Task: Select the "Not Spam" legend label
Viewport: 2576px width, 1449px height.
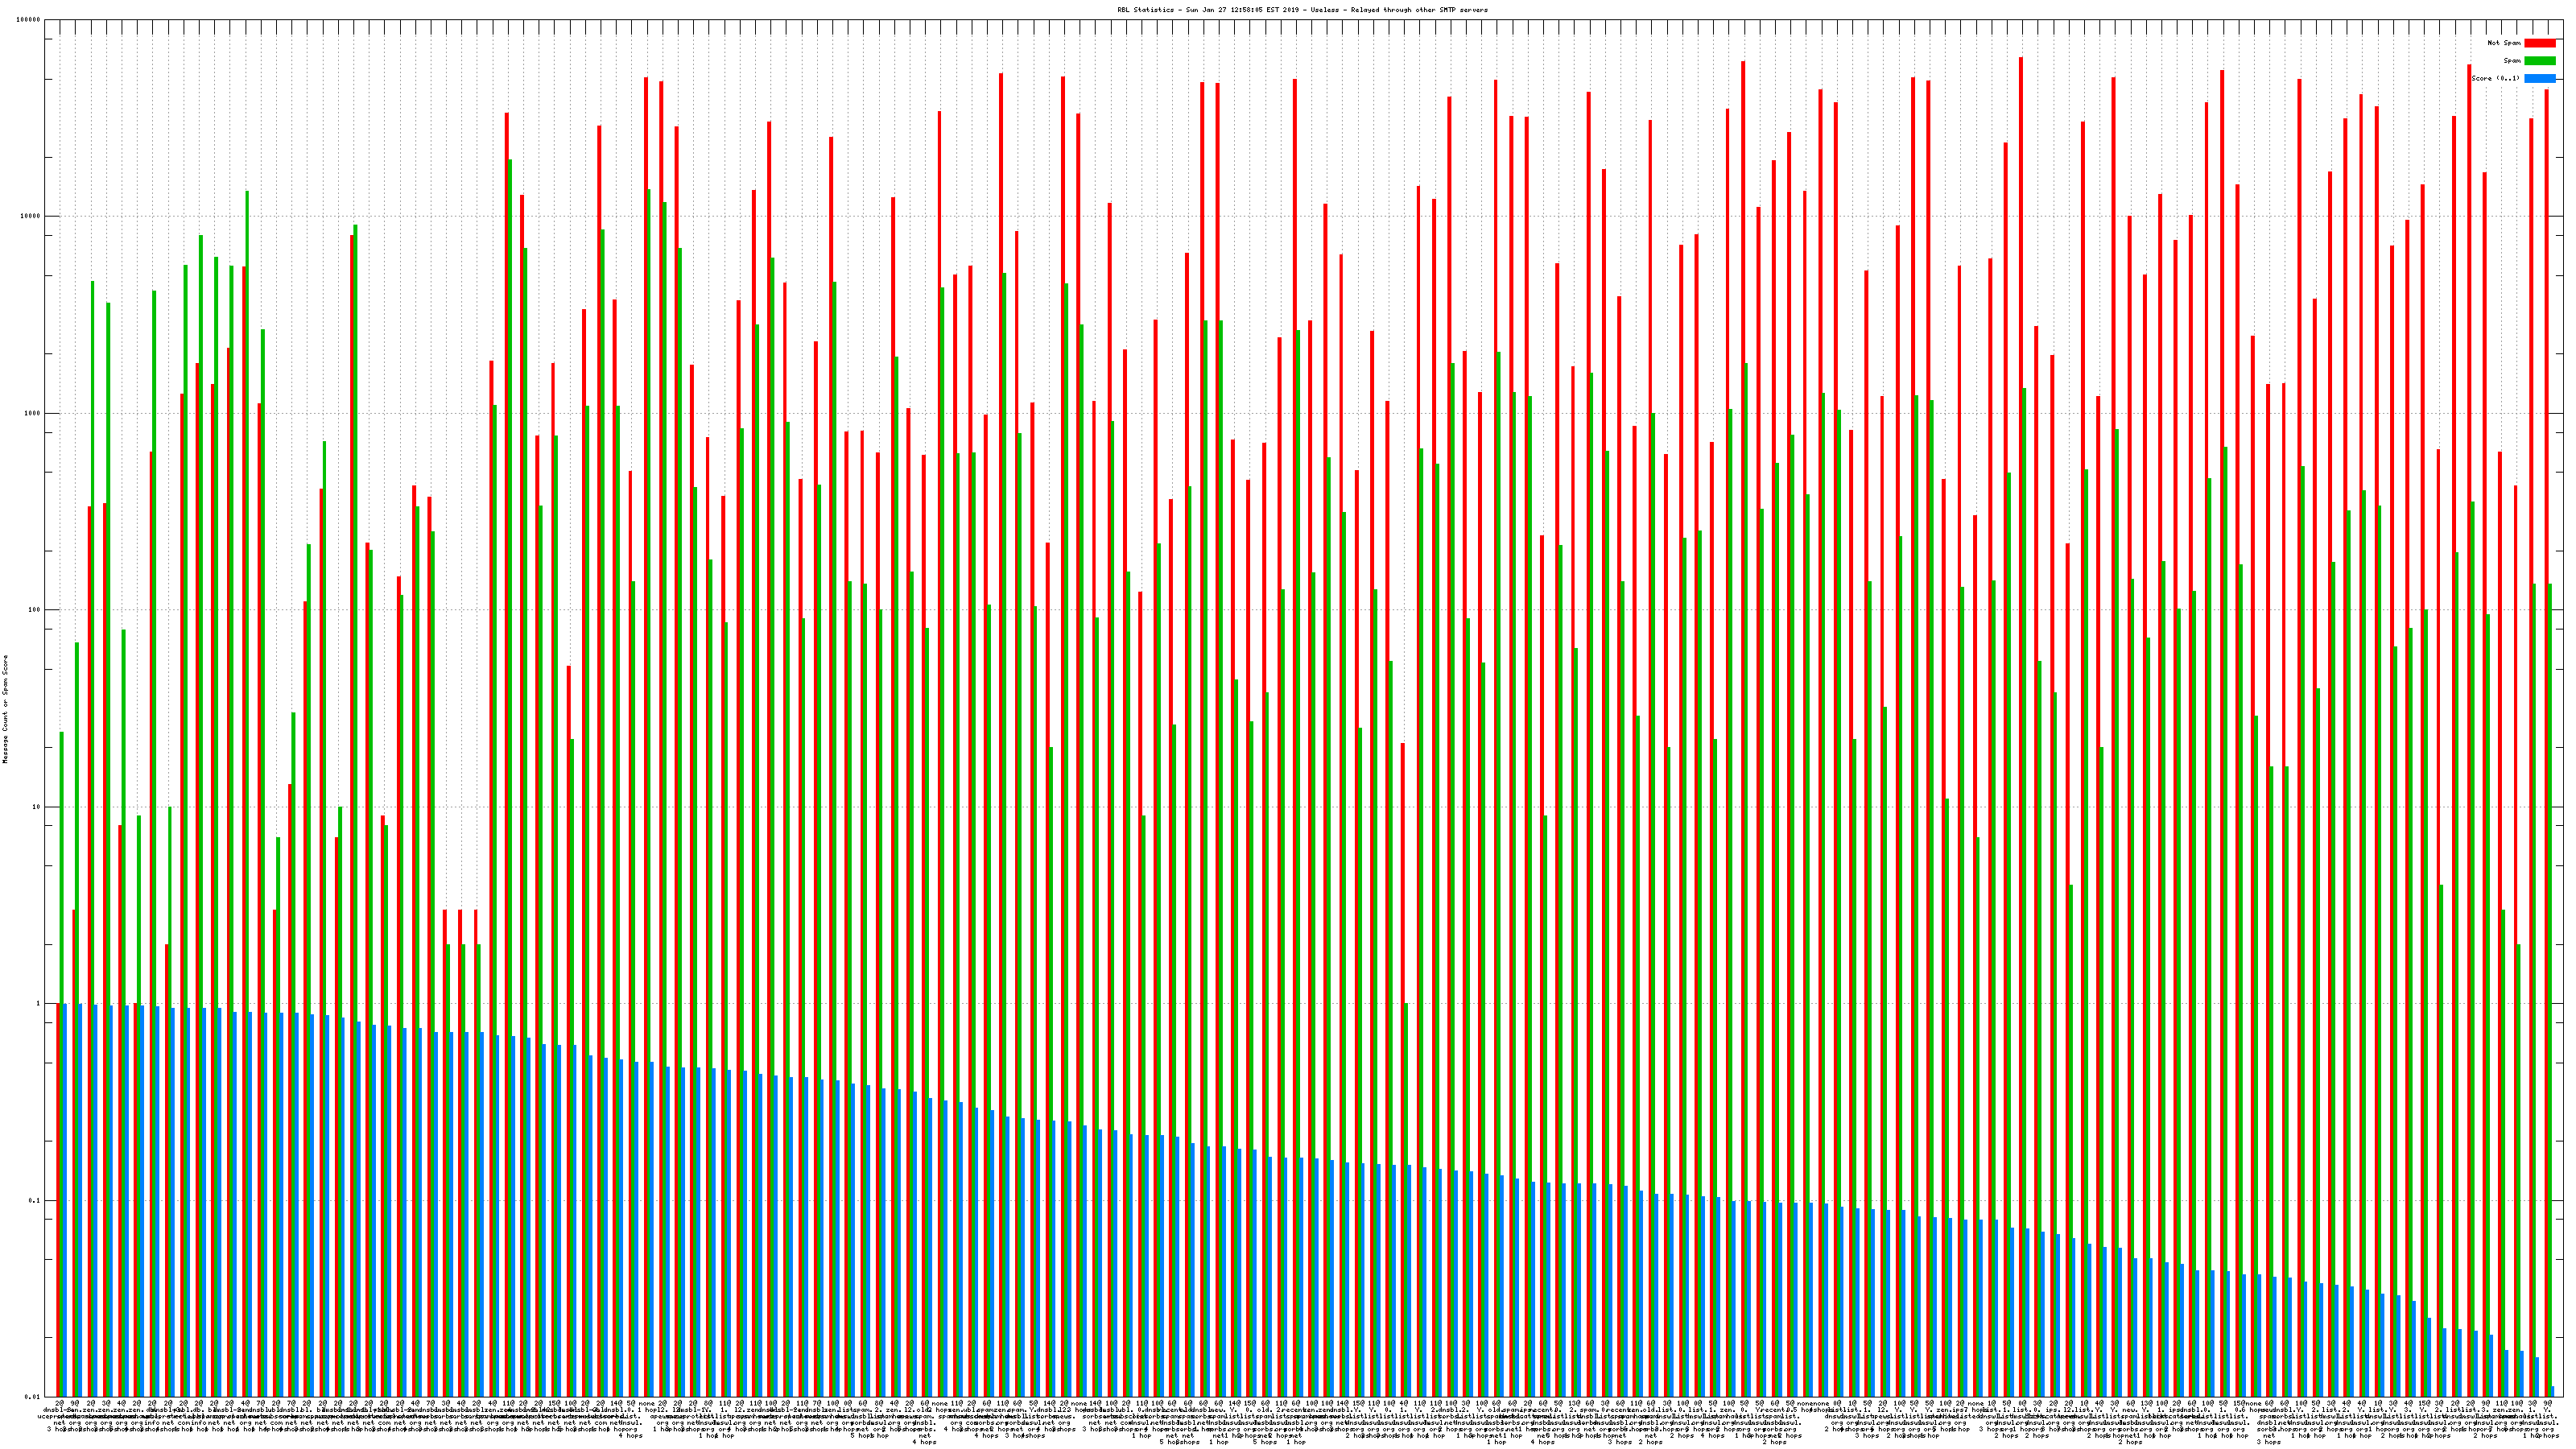Action: 2504,43
